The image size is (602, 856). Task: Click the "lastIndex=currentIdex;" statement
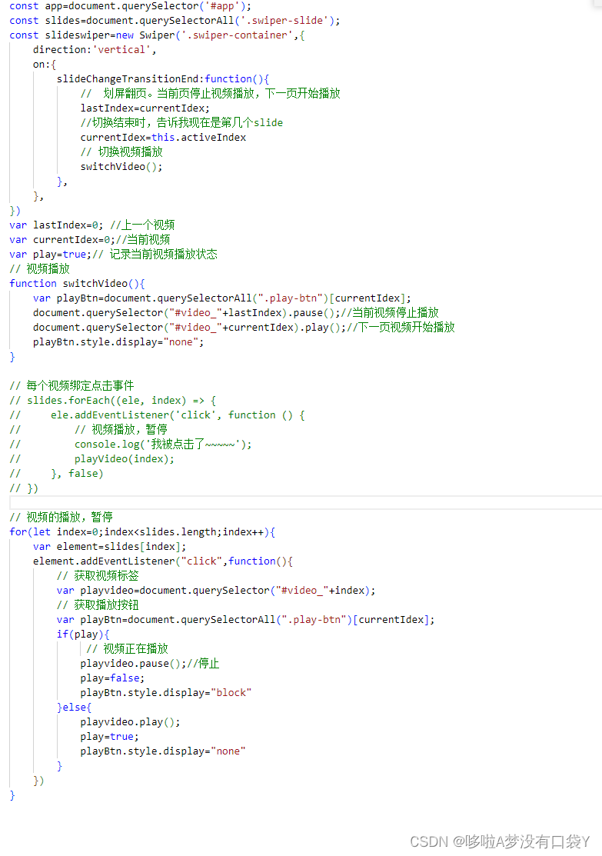[x=145, y=108]
